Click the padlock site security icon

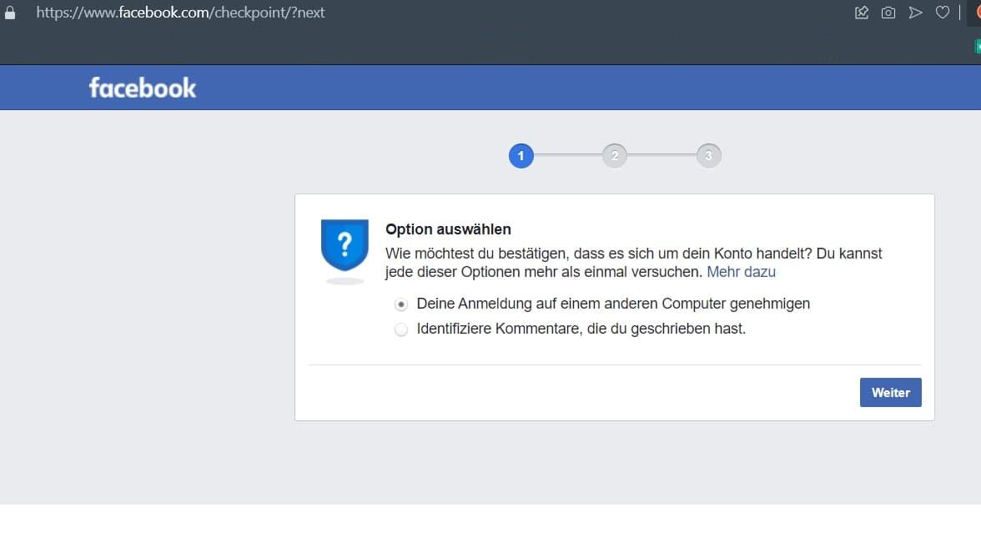(x=10, y=13)
